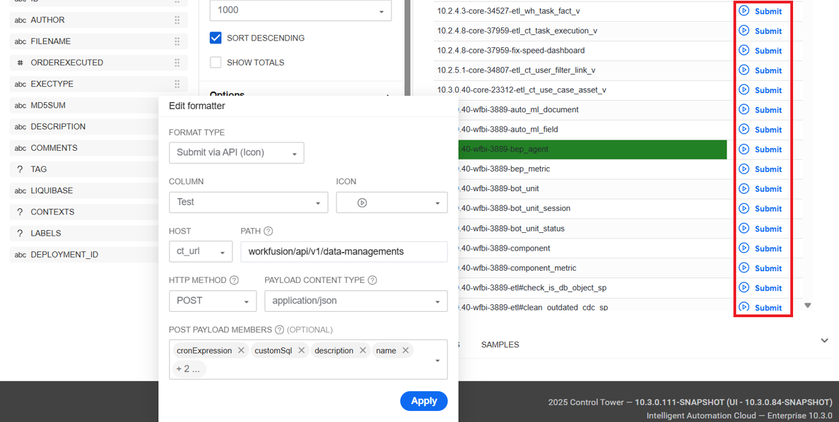839x422 pixels.
Task: Click Submit play icon for etl_ct_task_execution_v row
Action: point(744,30)
